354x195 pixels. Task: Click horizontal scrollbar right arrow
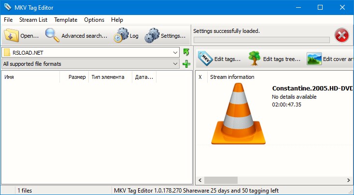point(348,180)
